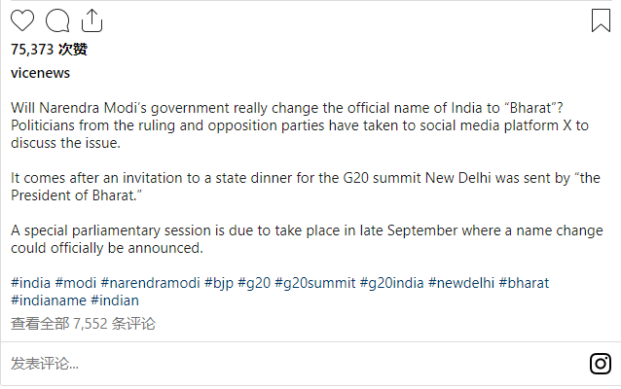The width and height of the screenshot is (621, 389).
Task: Open the #bharat hashtag
Action: (x=524, y=283)
